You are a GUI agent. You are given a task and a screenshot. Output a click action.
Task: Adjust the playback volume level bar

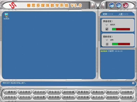click(x=121, y=44)
